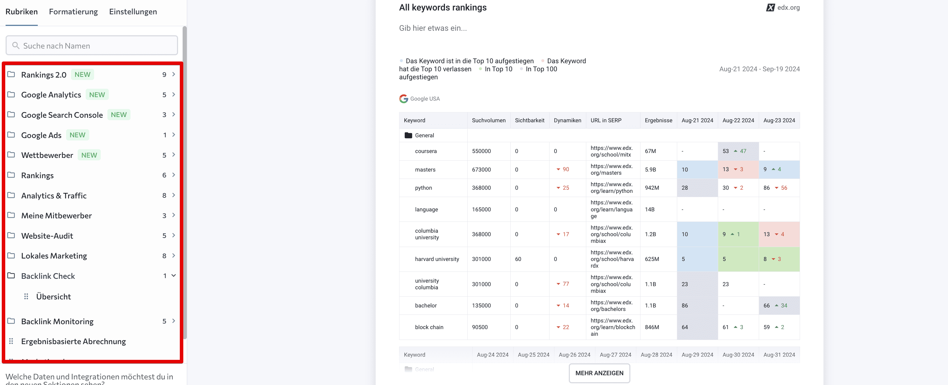This screenshot has height=385, width=948.
Task: Open the edx.org school/mitx URL
Action: point(611,151)
